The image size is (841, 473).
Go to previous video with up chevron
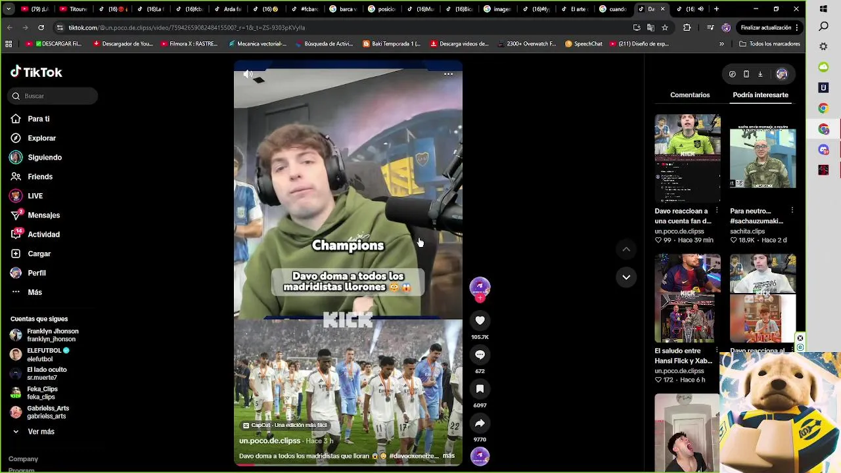[626, 250]
